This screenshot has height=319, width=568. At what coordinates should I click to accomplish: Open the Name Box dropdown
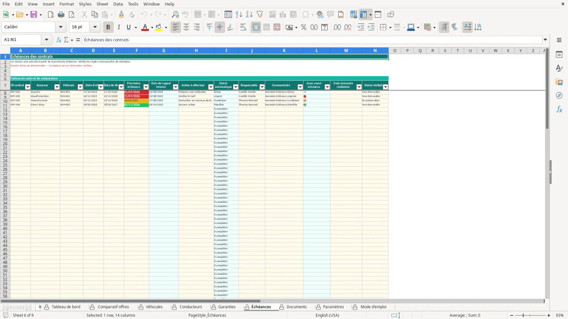[47, 40]
